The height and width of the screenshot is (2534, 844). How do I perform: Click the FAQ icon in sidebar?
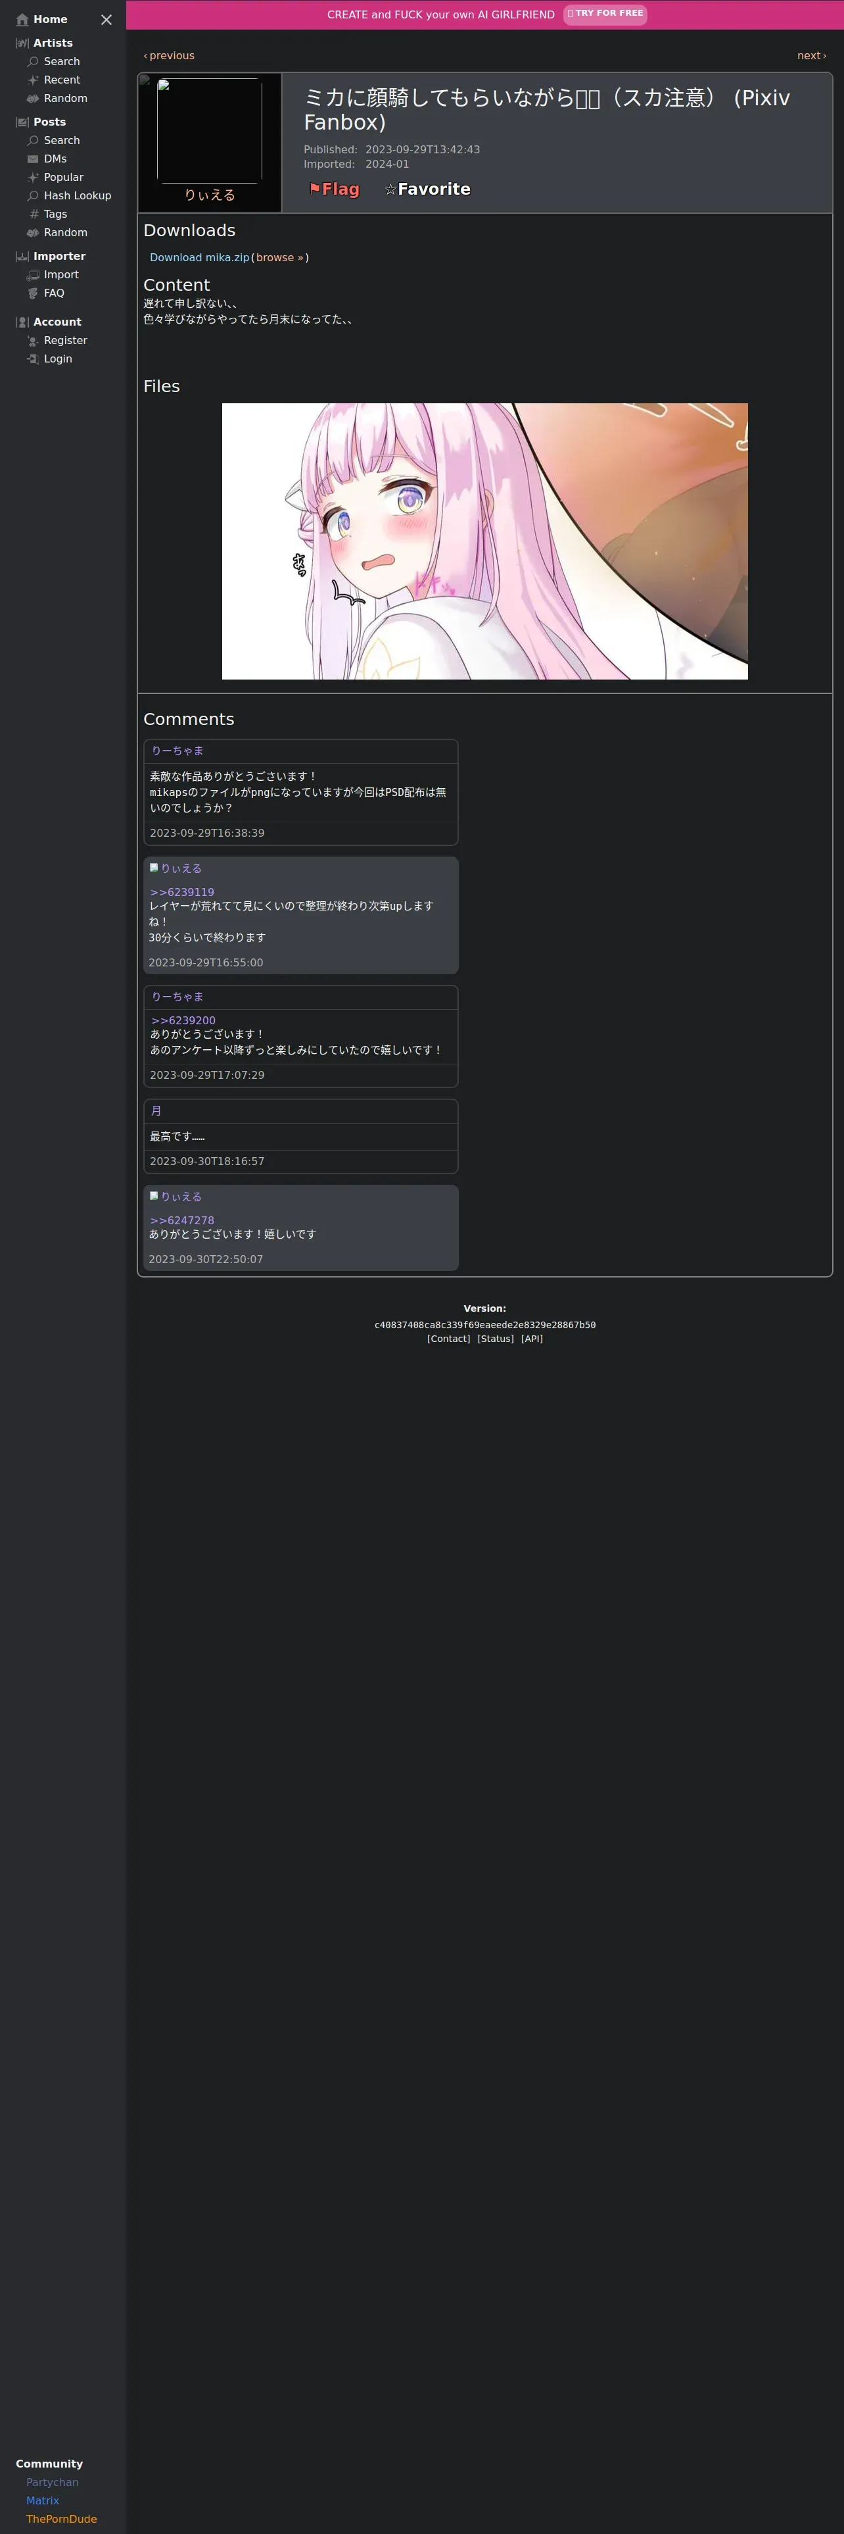[34, 293]
